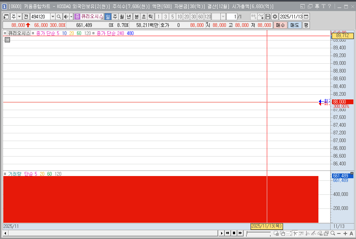
Task: Toggle the 종가 단순 5 moving average
Action: pos(48,34)
